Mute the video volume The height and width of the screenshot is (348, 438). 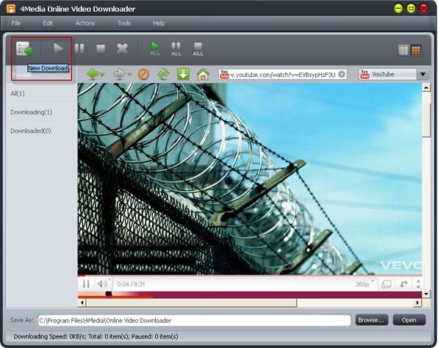click(x=102, y=284)
